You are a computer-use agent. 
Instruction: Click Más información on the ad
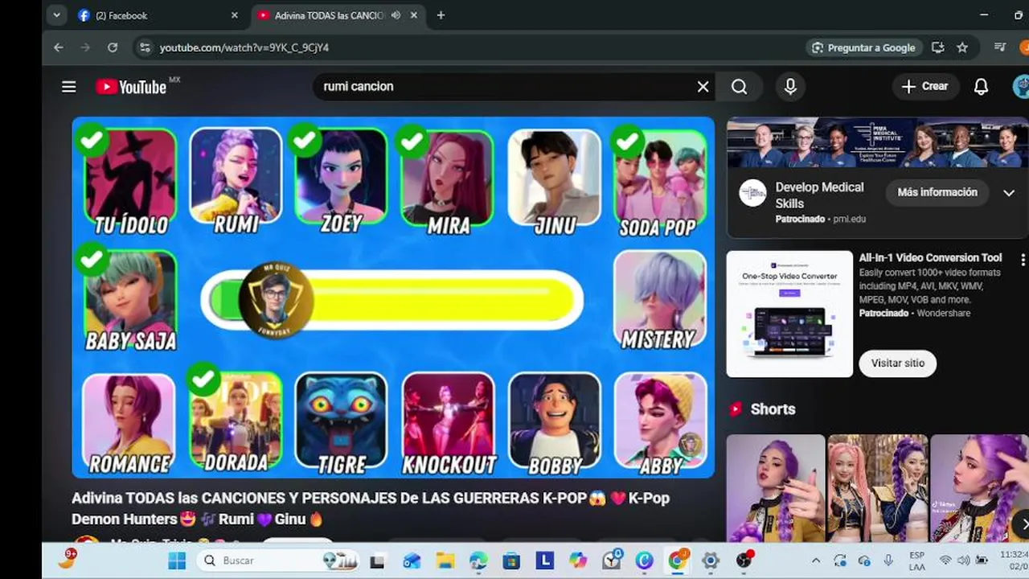tap(937, 192)
